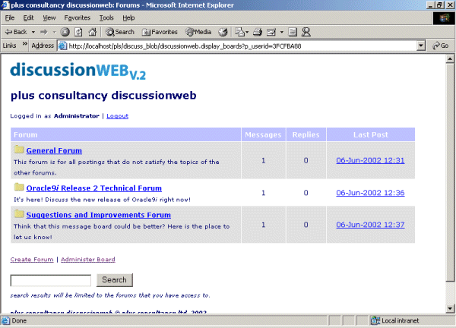
Task: Click the Logout link
Action: 118,116
